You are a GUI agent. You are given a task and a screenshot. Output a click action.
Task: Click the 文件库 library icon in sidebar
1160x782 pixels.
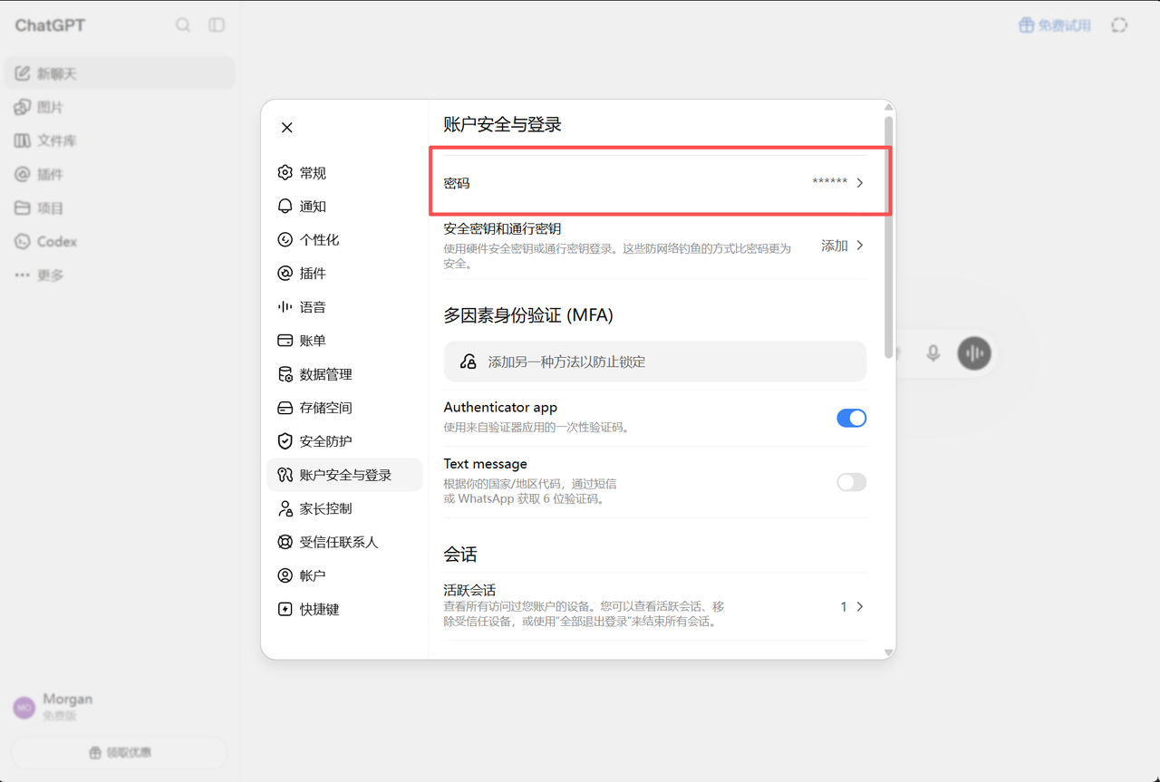pos(23,140)
